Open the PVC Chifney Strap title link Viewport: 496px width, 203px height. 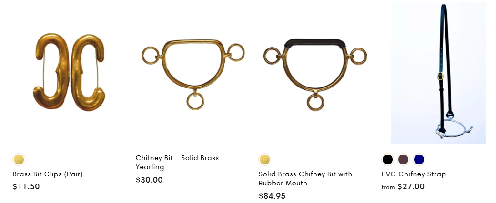click(x=414, y=174)
